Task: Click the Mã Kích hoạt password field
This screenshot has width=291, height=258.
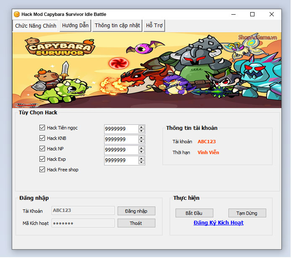Action: pos(83,223)
